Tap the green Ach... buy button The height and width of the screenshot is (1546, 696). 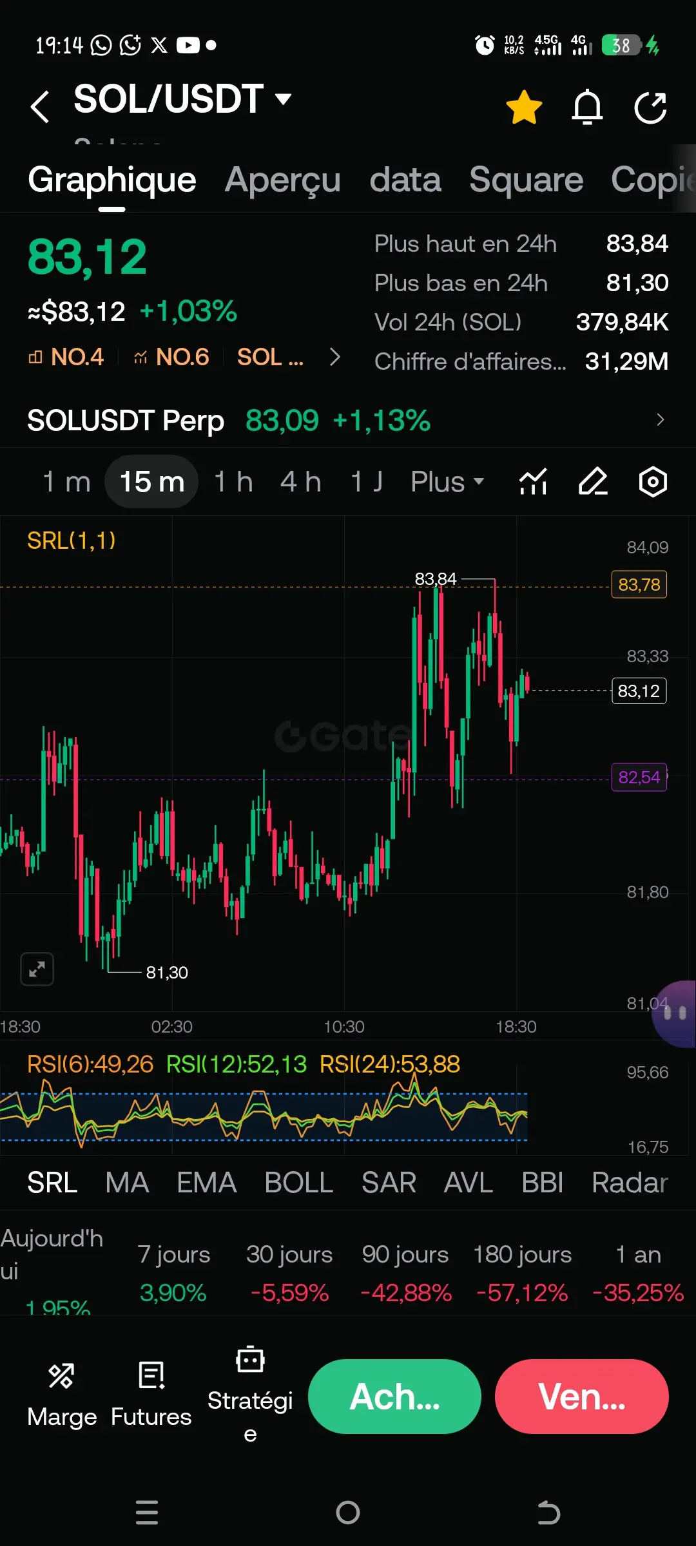point(394,1397)
